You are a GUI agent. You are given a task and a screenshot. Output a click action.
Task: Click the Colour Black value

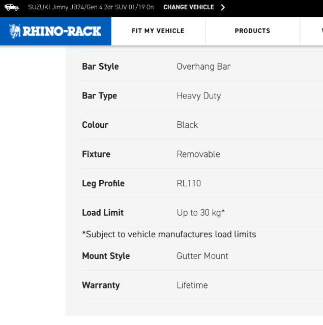click(x=187, y=125)
